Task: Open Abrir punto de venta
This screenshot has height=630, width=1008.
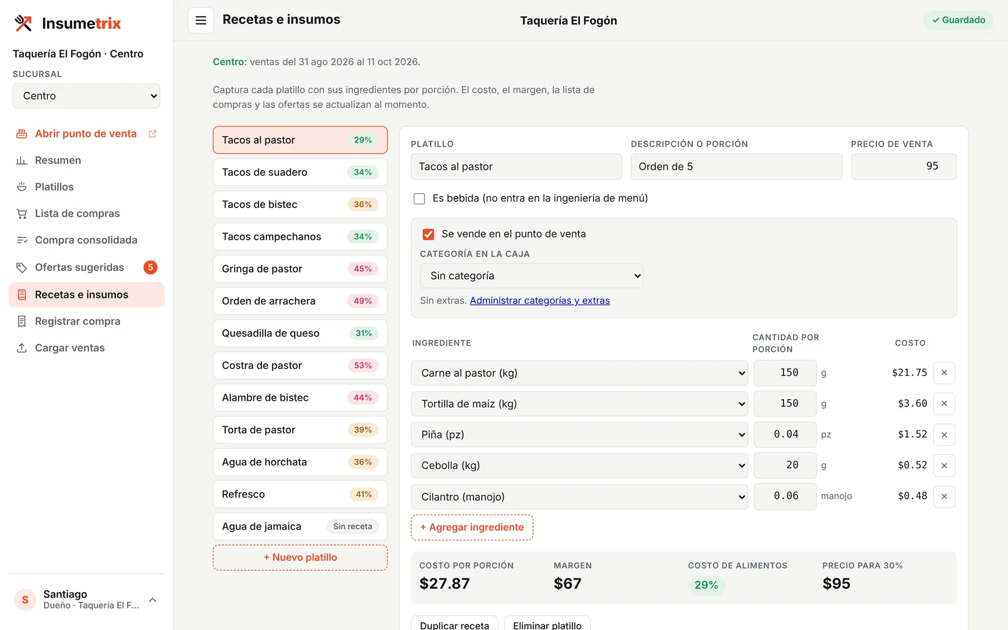Action: point(86,134)
